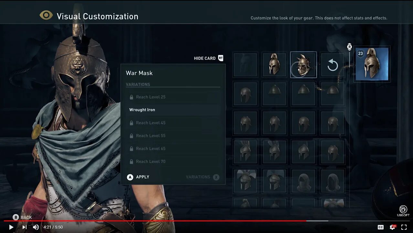413x233 pixels.
Task: Click the R stick scroll indicator
Action: pyautogui.click(x=349, y=47)
